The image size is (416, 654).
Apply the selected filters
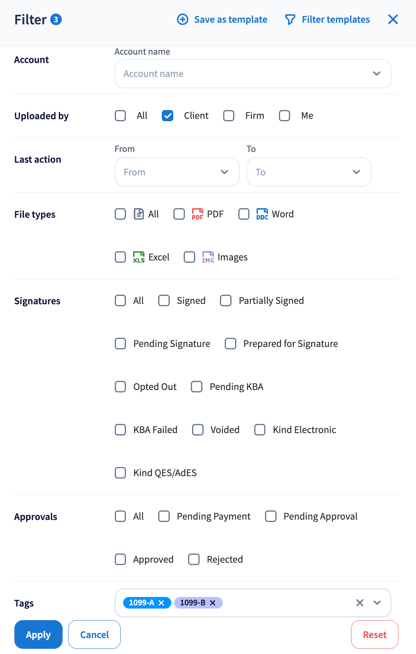coord(38,634)
